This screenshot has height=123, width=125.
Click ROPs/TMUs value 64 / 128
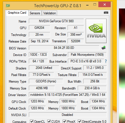[x=38, y=61]
